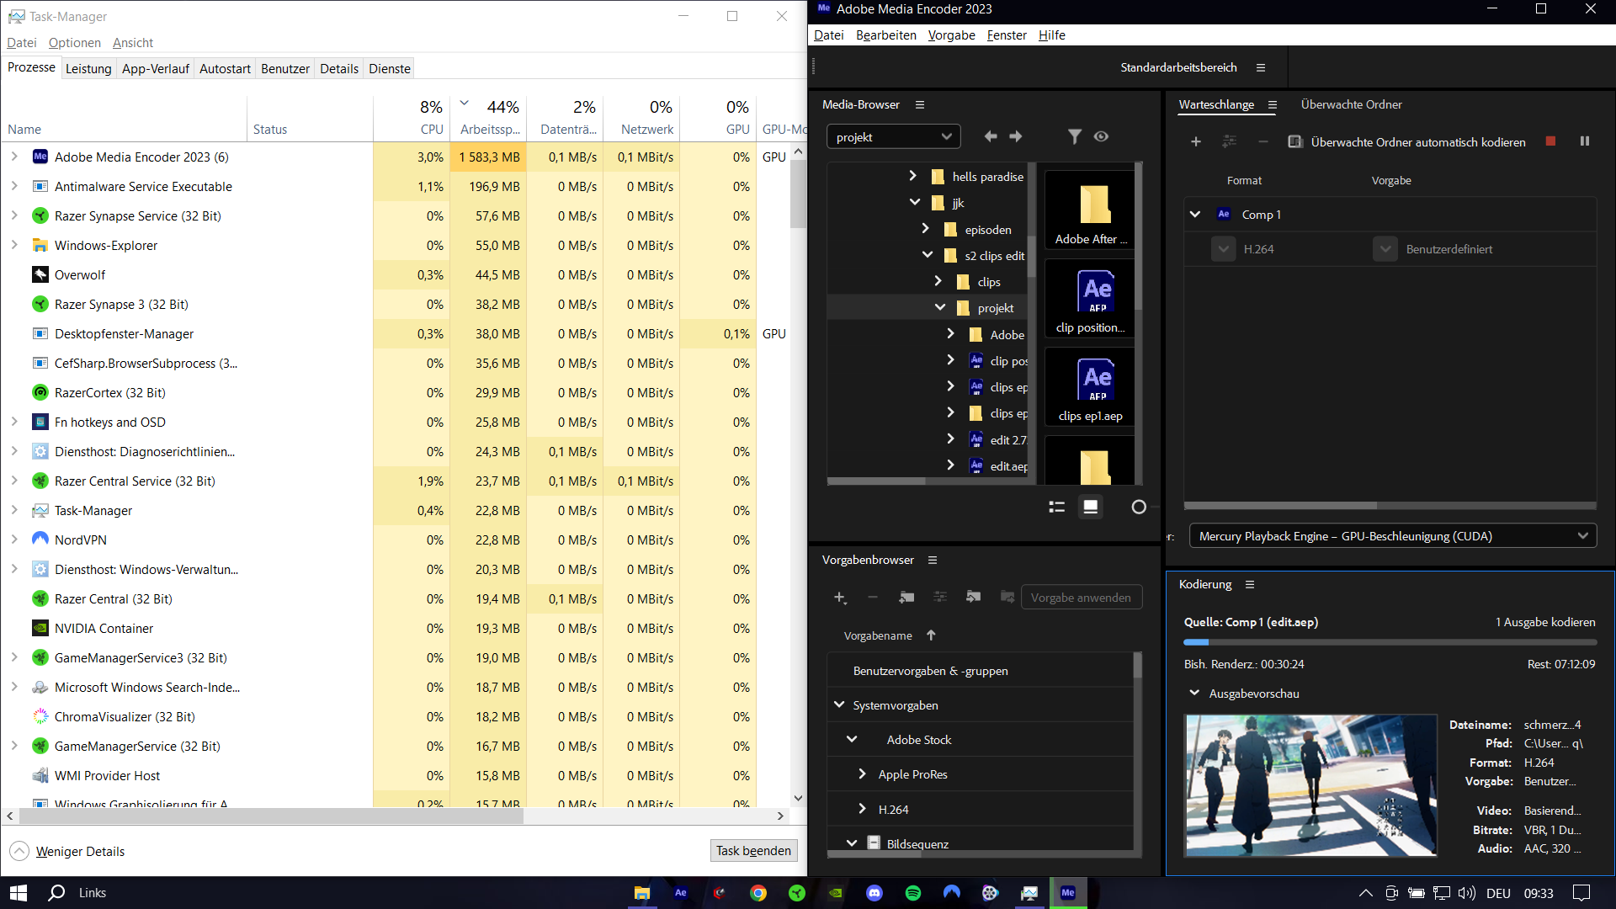Screen dimensions: 1616x909
Task: Open the H.264 format dropdown in the queue
Action: pyautogui.click(x=1224, y=249)
